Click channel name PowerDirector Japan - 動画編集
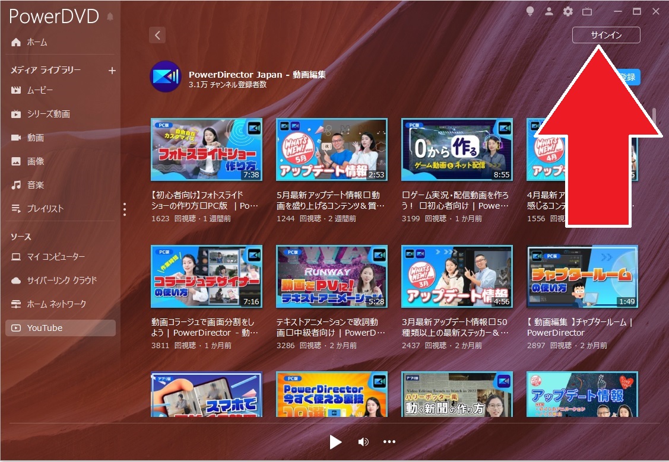Screen dimensions: 669x462 257,75
